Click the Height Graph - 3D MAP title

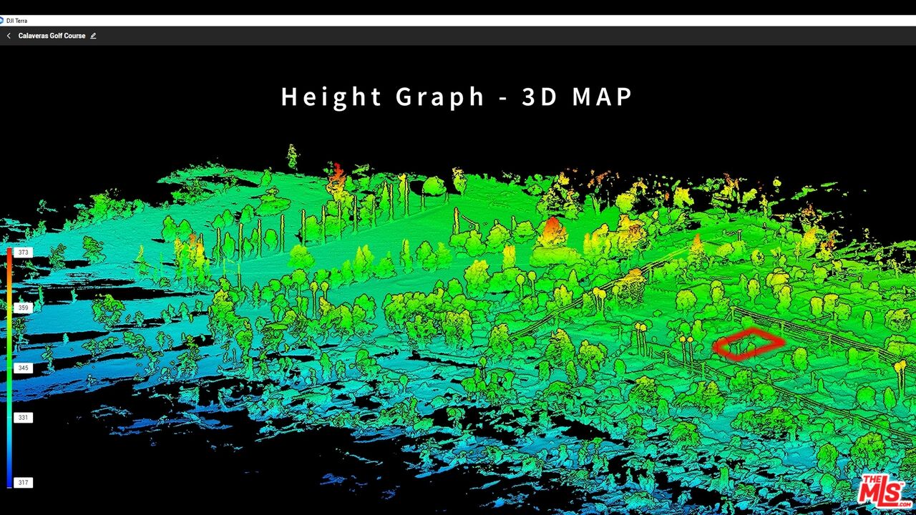click(457, 97)
